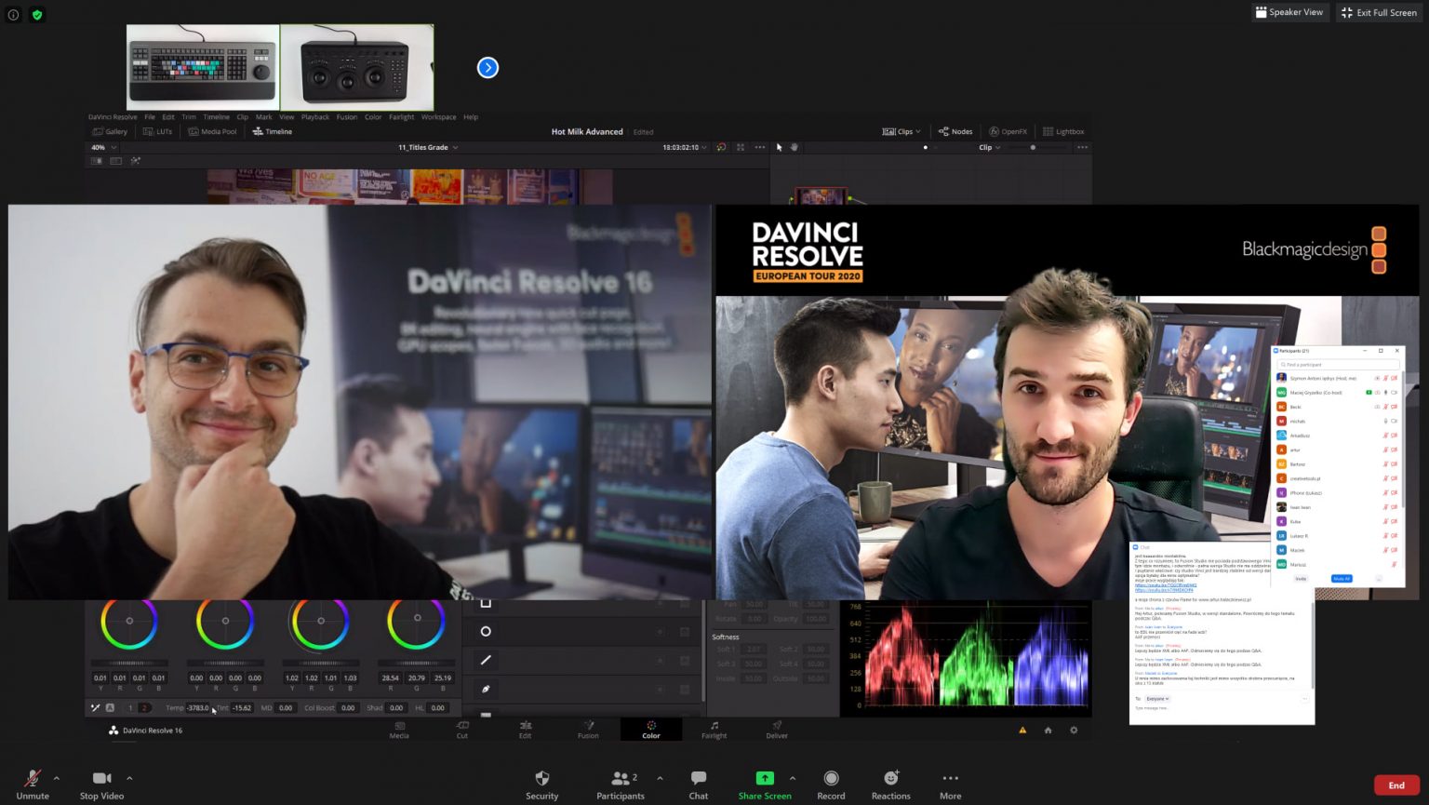
Task: Adjust the node graph zoom slider
Action: tap(1033, 147)
